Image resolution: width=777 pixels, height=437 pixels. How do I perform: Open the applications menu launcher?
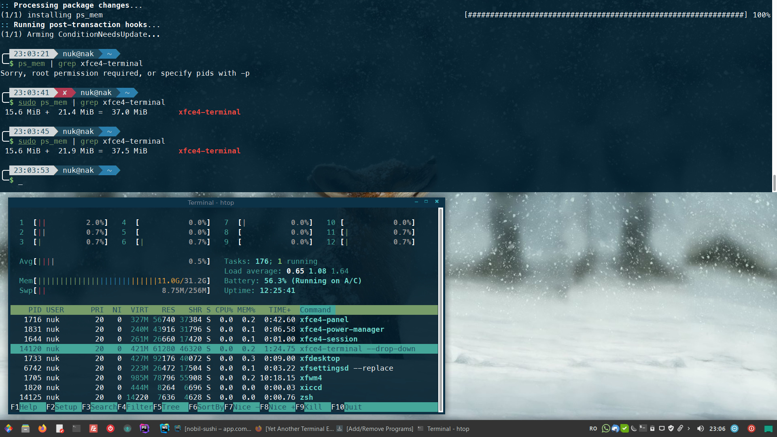[8, 429]
